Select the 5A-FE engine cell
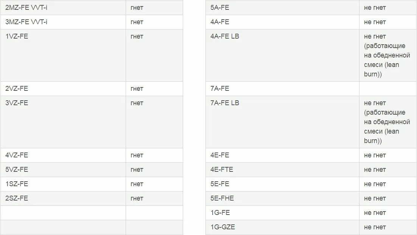417x235 pixels. coord(220,8)
